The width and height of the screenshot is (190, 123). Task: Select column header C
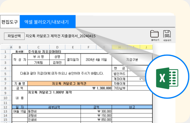coord(38,47)
